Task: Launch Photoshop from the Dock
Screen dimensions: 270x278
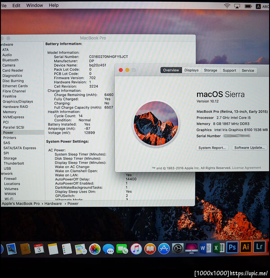Action: click(232, 247)
